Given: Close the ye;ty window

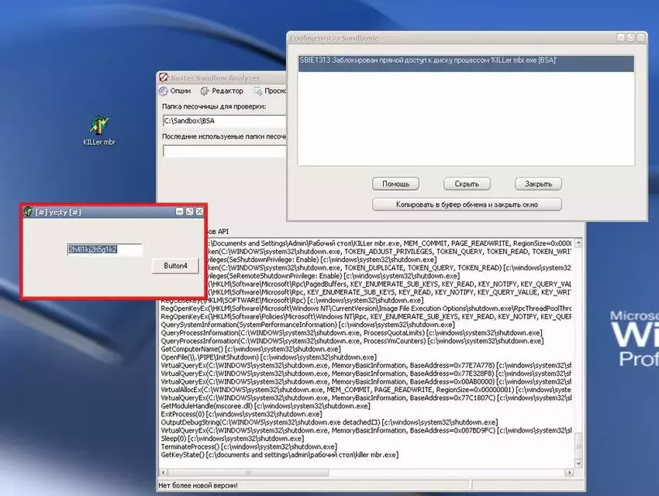Looking at the screenshot, I should pyautogui.click(x=199, y=212).
